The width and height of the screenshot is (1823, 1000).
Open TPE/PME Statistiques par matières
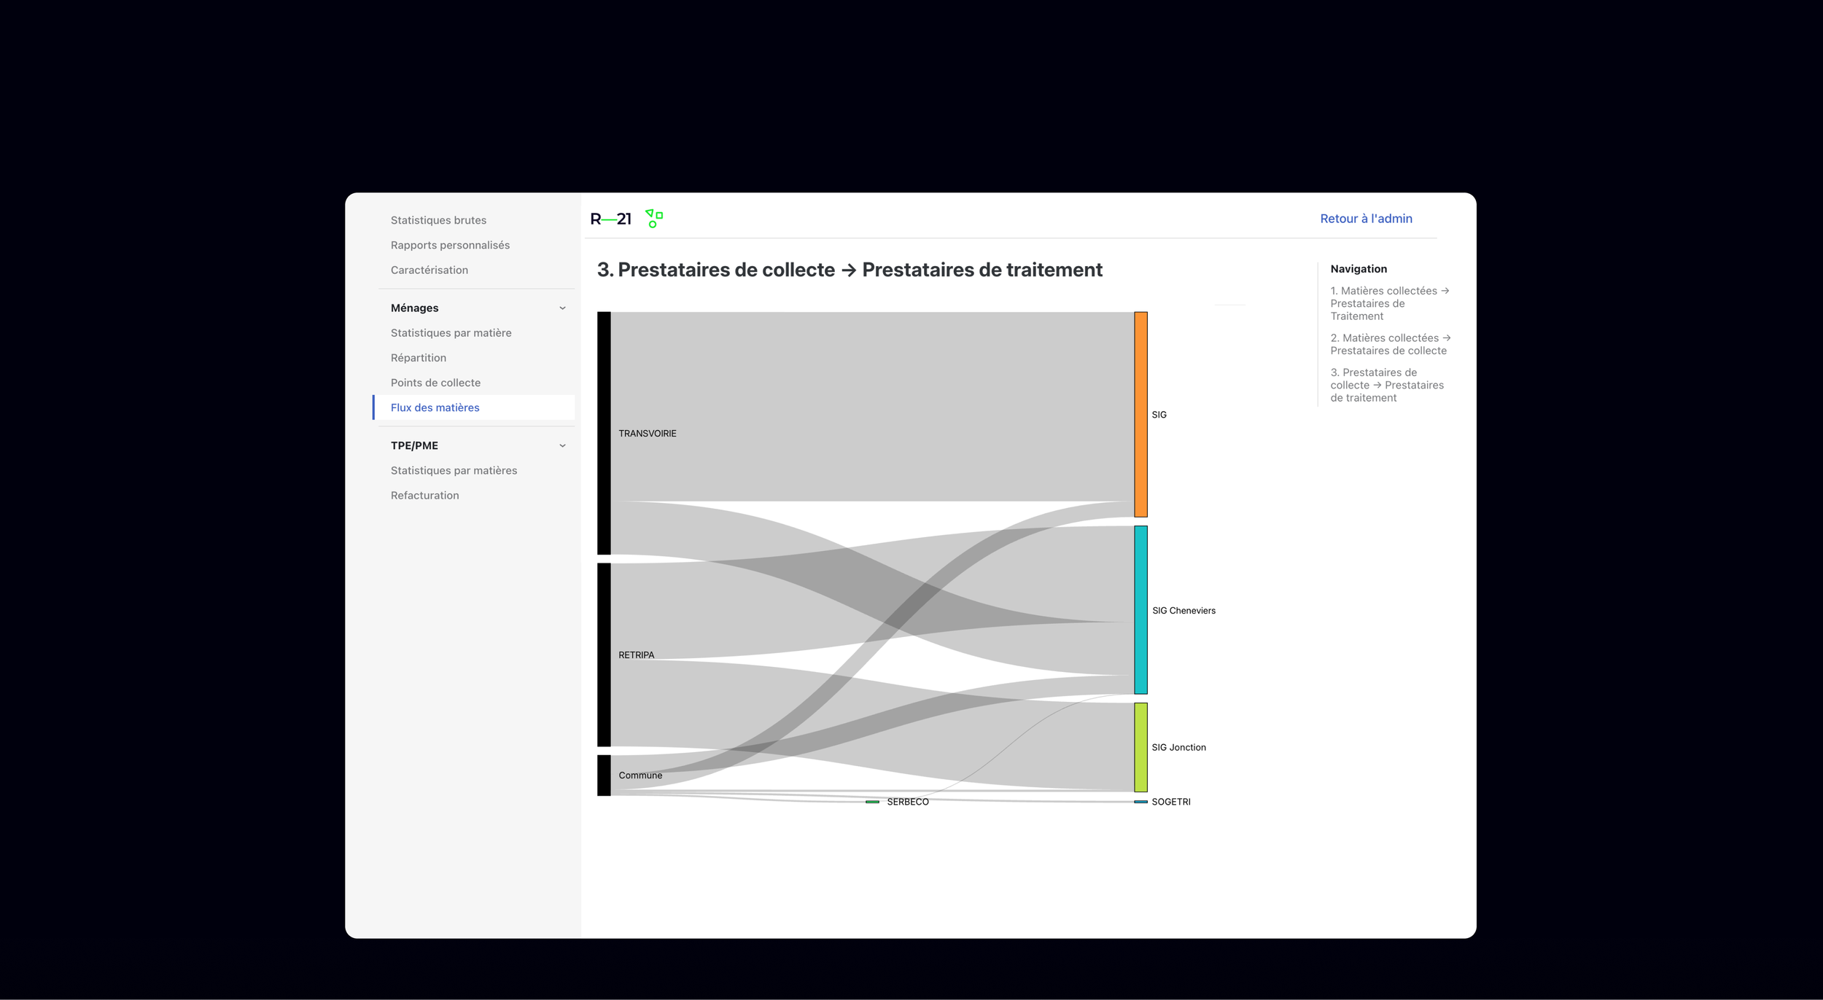(454, 471)
